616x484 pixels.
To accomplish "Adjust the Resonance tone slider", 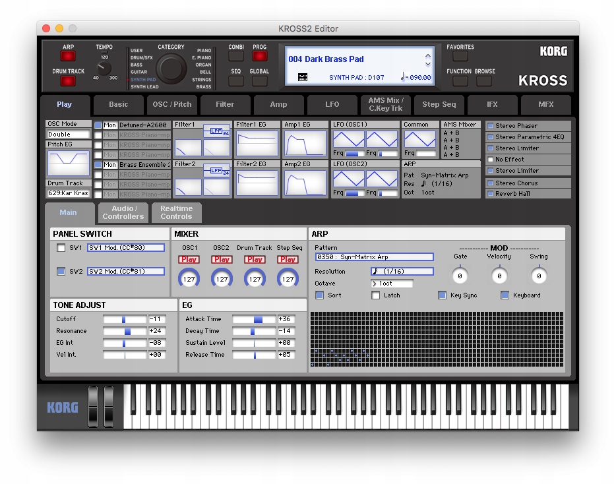I will coord(125,331).
